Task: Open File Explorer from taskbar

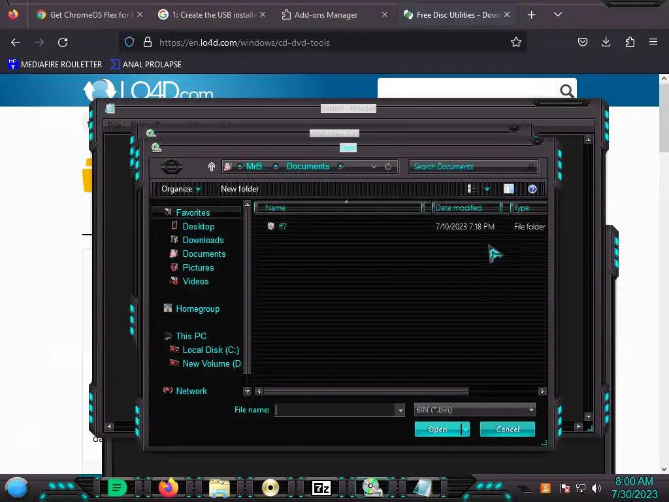Action: (220, 488)
